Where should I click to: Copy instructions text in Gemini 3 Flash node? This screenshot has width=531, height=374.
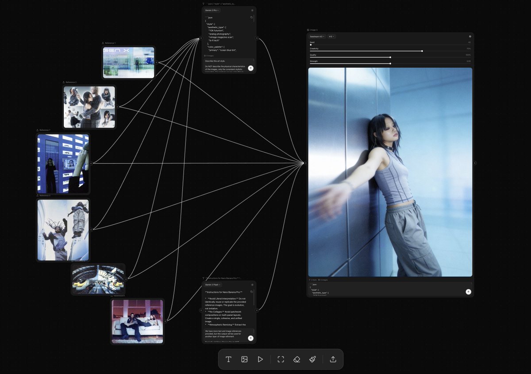pos(251,292)
